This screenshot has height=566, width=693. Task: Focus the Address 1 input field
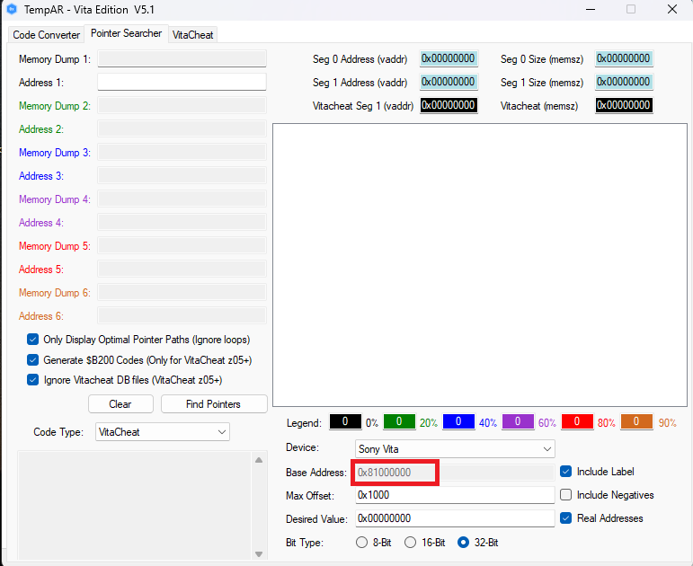point(182,82)
